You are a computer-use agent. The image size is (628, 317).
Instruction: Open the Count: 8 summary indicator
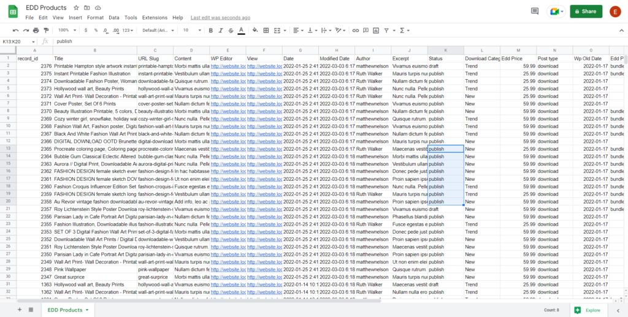pos(553,310)
